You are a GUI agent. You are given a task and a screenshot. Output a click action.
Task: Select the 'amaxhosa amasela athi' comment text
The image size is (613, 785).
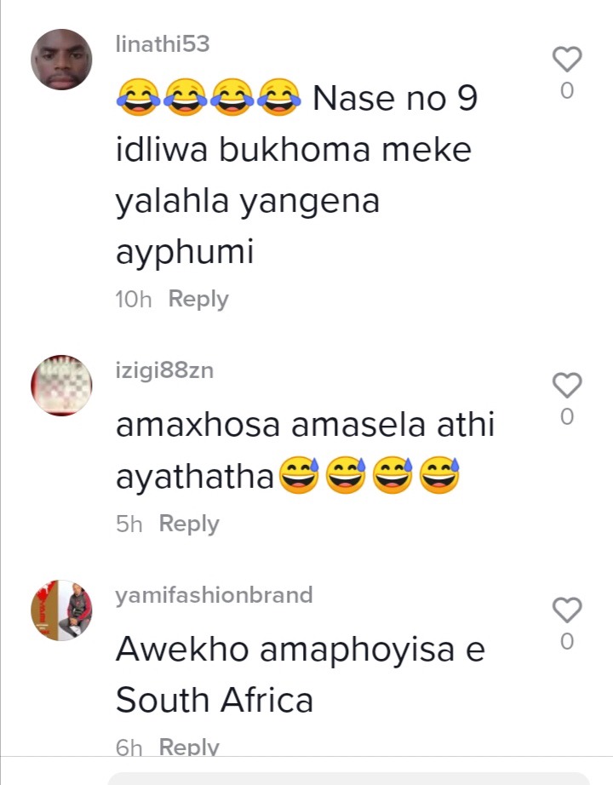point(305,450)
